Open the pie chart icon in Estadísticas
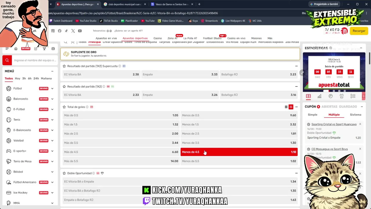The image size is (371, 209). click(x=330, y=96)
